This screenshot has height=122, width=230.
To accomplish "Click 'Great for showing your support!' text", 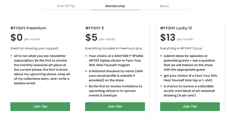I will click(x=34, y=48).
